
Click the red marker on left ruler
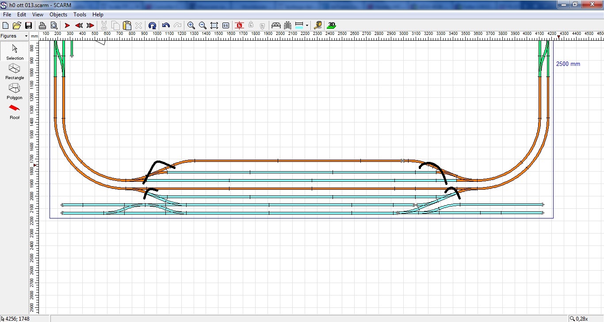coord(35,165)
